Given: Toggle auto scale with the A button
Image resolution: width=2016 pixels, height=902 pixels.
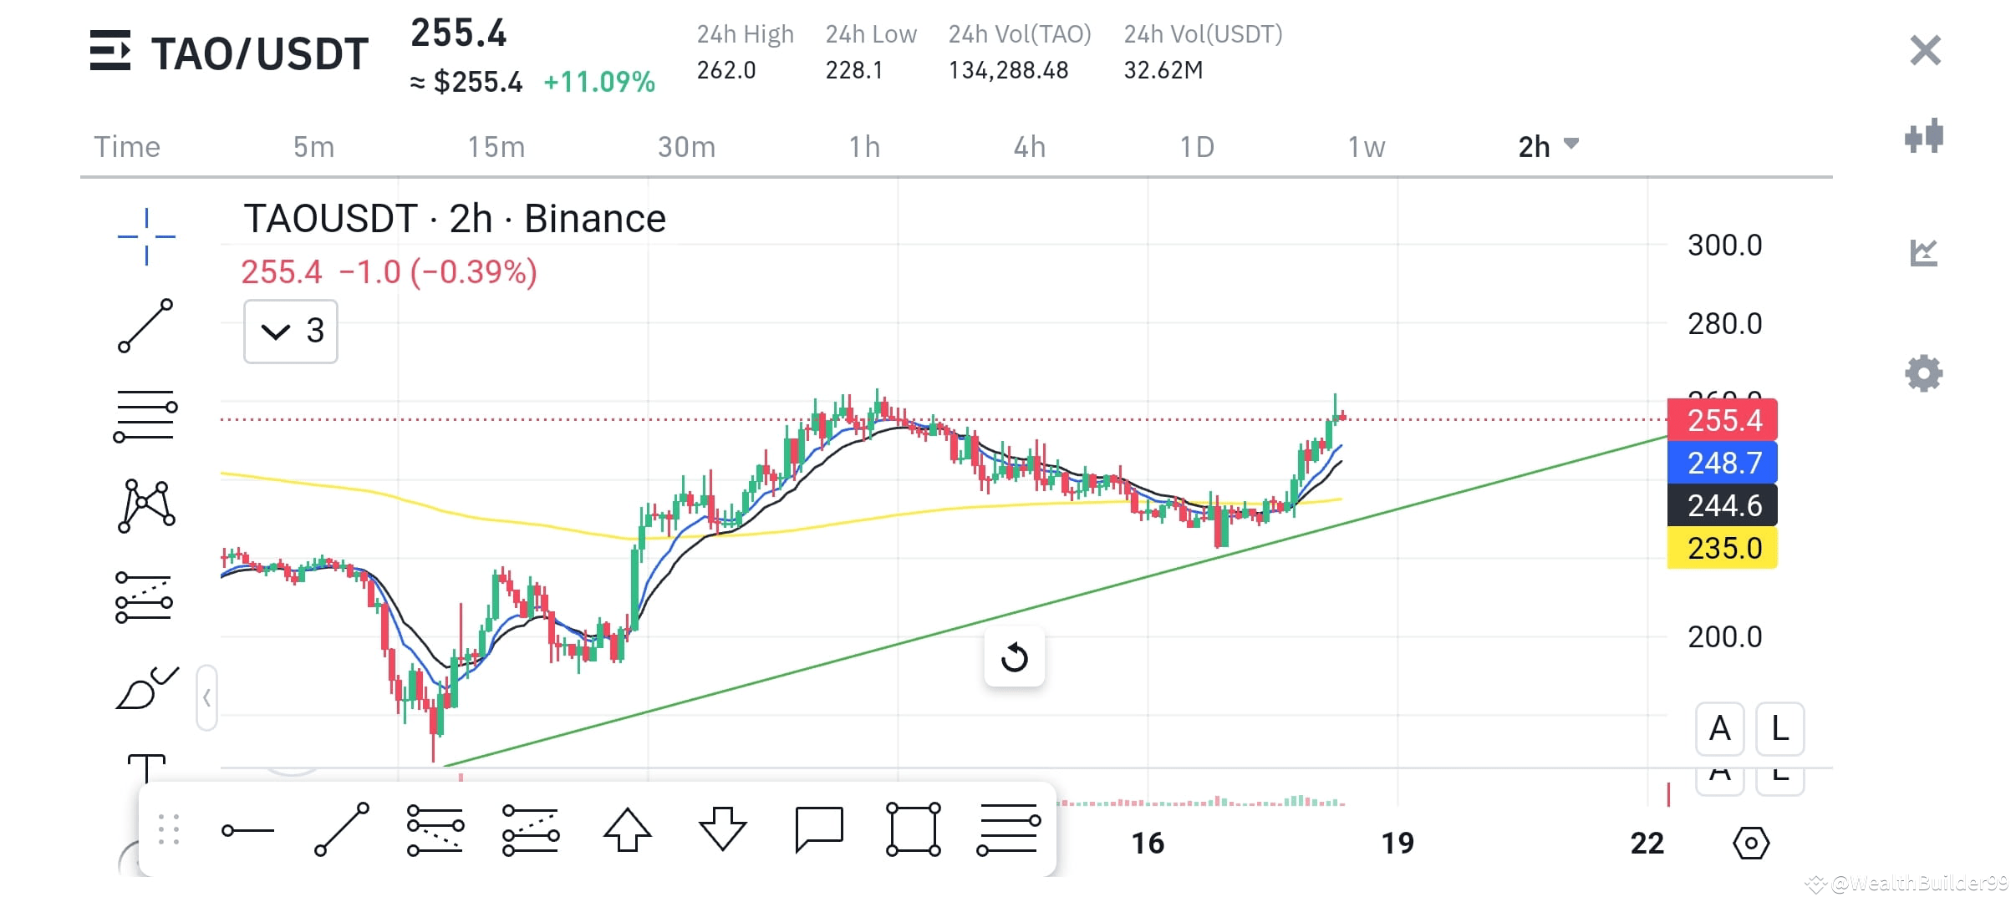Looking at the screenshot, I should (1719, 729).
